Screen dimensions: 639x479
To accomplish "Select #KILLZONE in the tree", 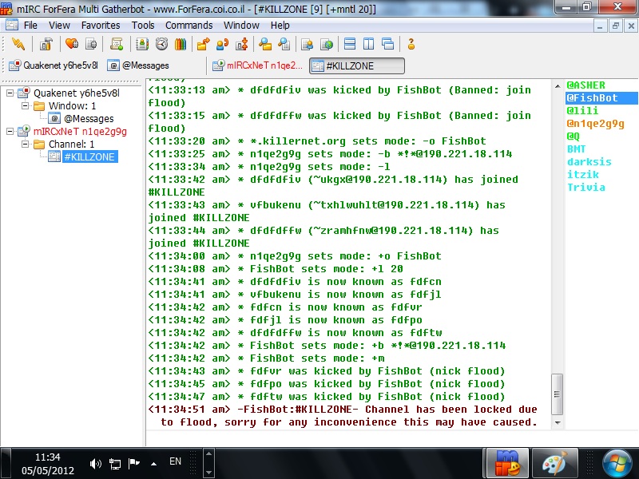I will click(x=89, y=156).
